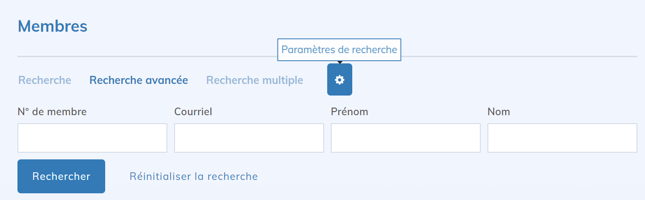
Task: Click the small arrow under the tooltip
Action: [x=340, y=62]
